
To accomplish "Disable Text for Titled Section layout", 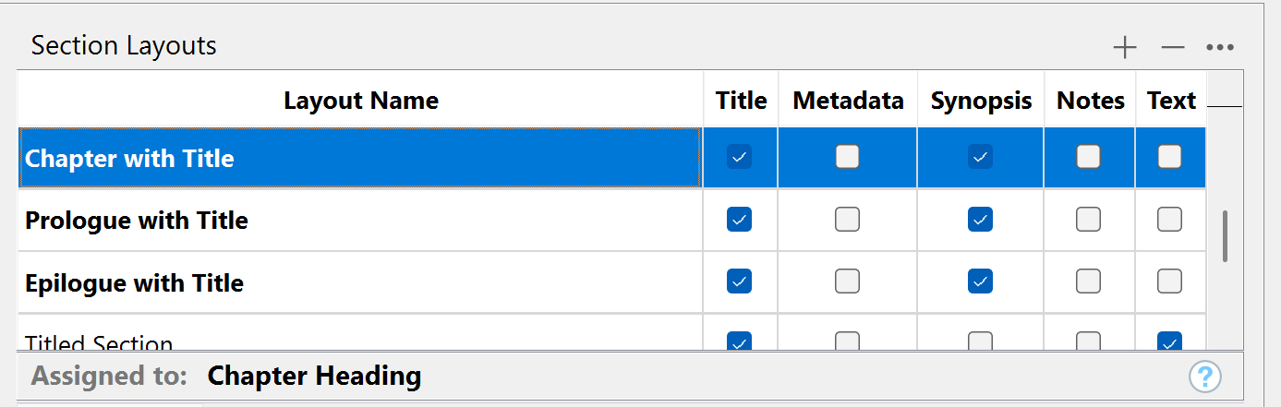I will pos(1169,342).
